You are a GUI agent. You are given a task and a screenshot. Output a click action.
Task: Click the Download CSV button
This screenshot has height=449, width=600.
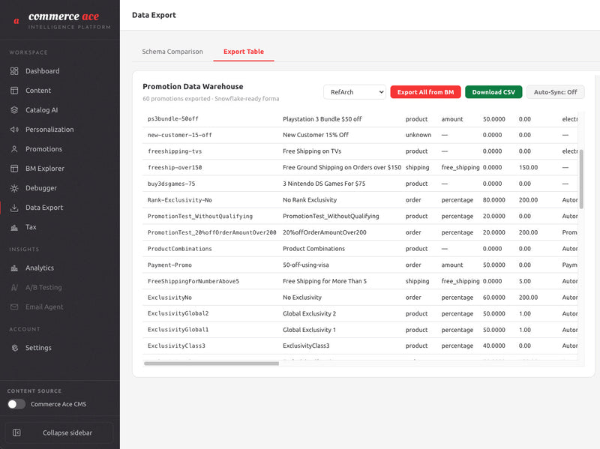click(x=493, y=91)
